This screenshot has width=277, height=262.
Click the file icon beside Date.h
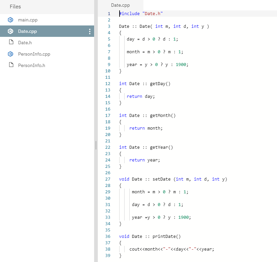coord(11,42)
